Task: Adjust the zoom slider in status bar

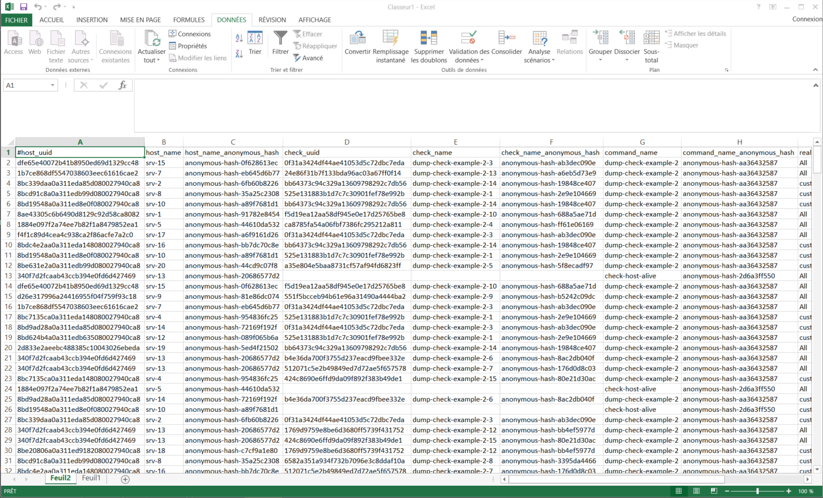Action: pyautogui.click(x=758, y=491)
